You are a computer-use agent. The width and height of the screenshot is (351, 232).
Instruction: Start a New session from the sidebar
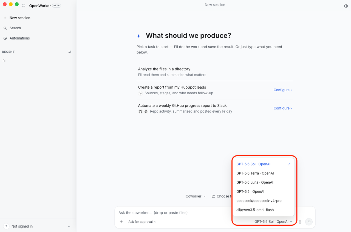(x=17, y=18)
